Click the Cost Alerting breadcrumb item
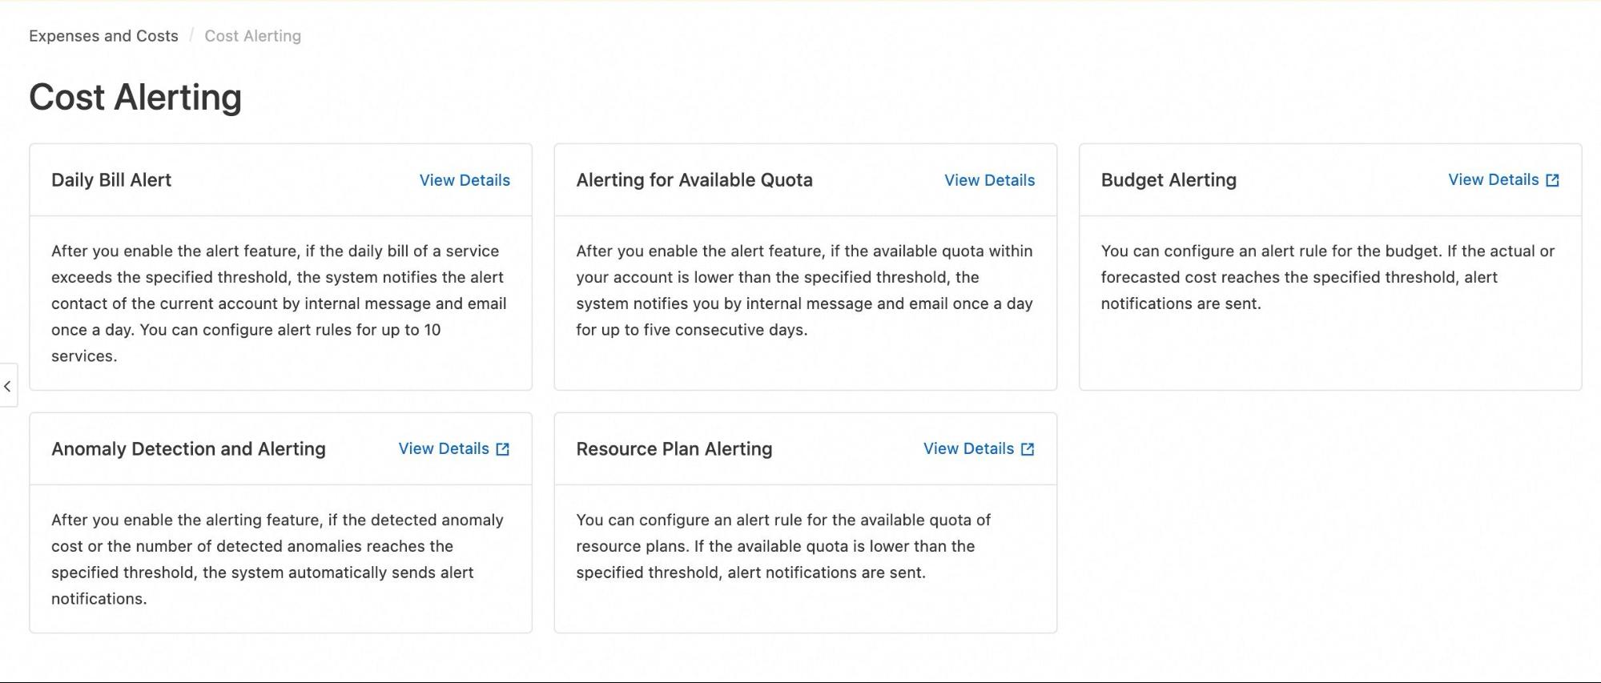 [252, 36]
